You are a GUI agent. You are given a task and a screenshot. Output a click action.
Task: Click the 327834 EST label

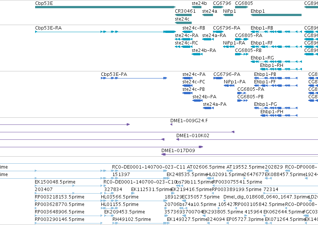coord(113,189)
